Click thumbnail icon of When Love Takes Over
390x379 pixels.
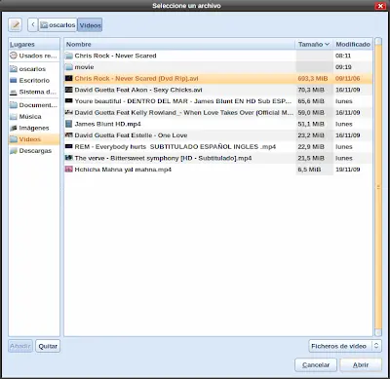point(69,112)
